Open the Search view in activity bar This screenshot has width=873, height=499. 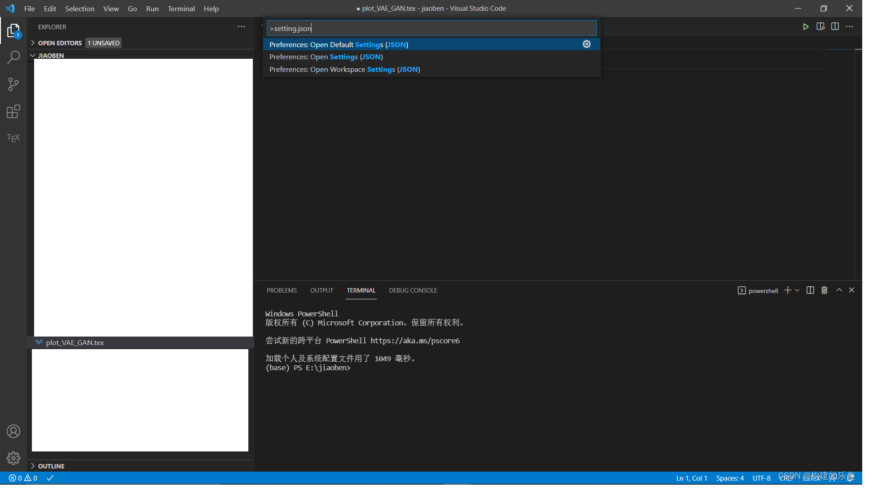click(x=13, y=57)
